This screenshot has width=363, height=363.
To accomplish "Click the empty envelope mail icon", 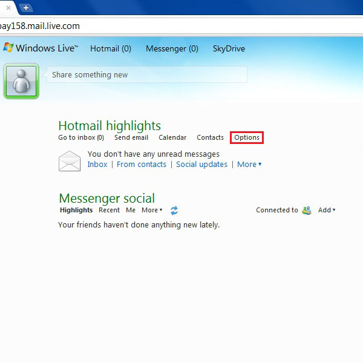I will click(x=70, y=161).
